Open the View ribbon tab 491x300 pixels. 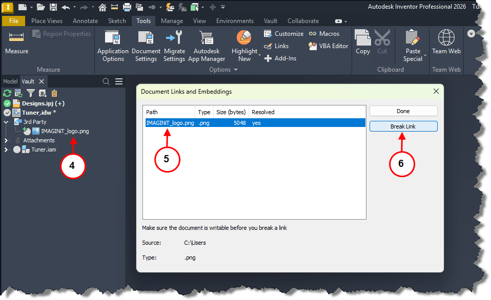[199, 21]
